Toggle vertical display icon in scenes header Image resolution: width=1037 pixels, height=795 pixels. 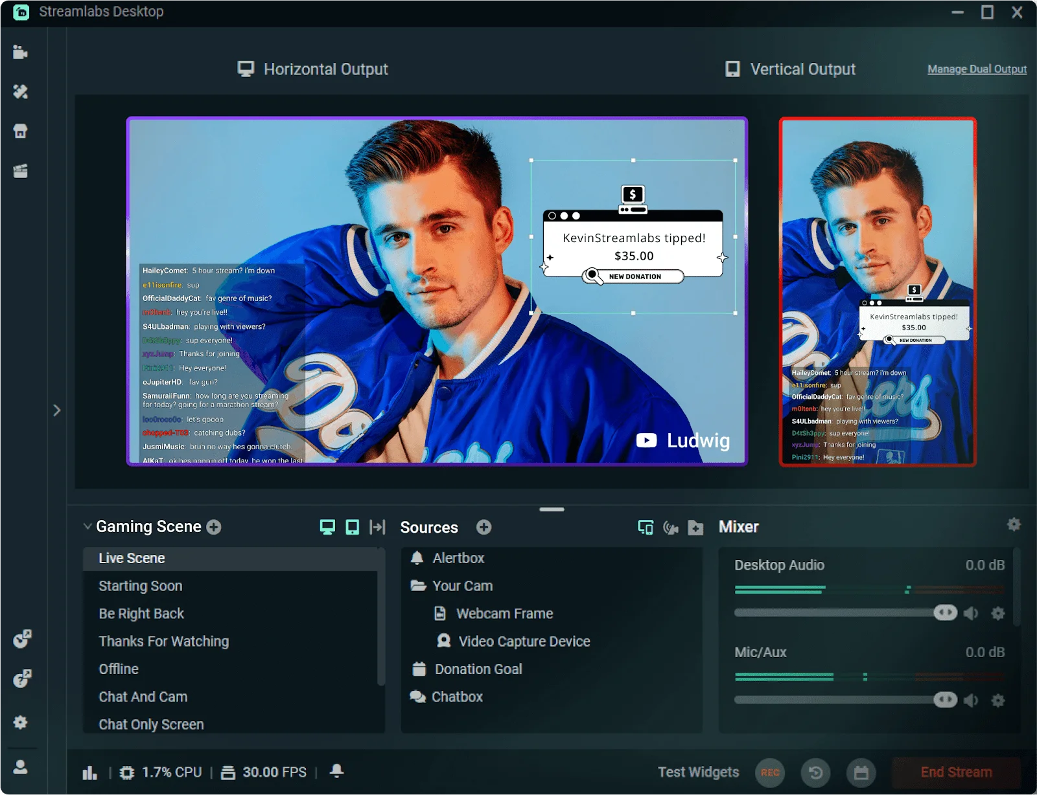[x=352, y=527]
